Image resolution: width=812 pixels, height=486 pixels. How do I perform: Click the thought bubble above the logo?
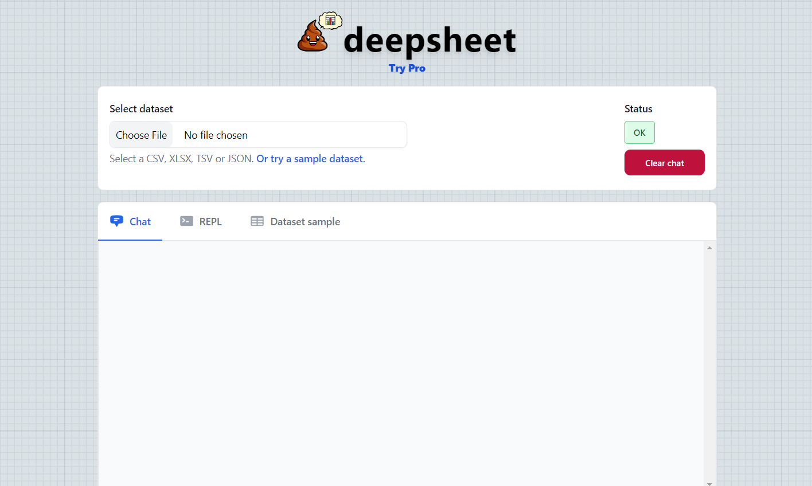pos(330,20)
